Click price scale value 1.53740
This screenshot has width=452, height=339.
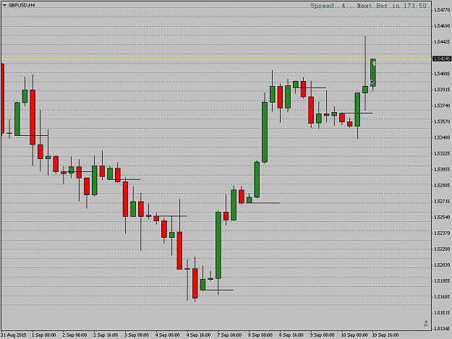click(x=442, y=106)
